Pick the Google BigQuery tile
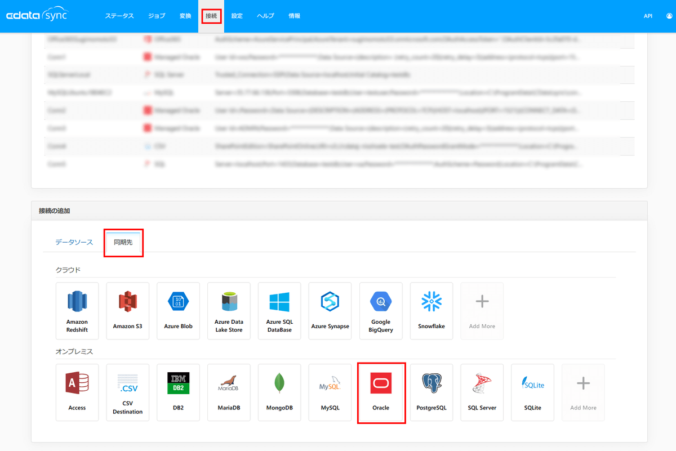This screenshot has height=451, width=676. point(381,311)
